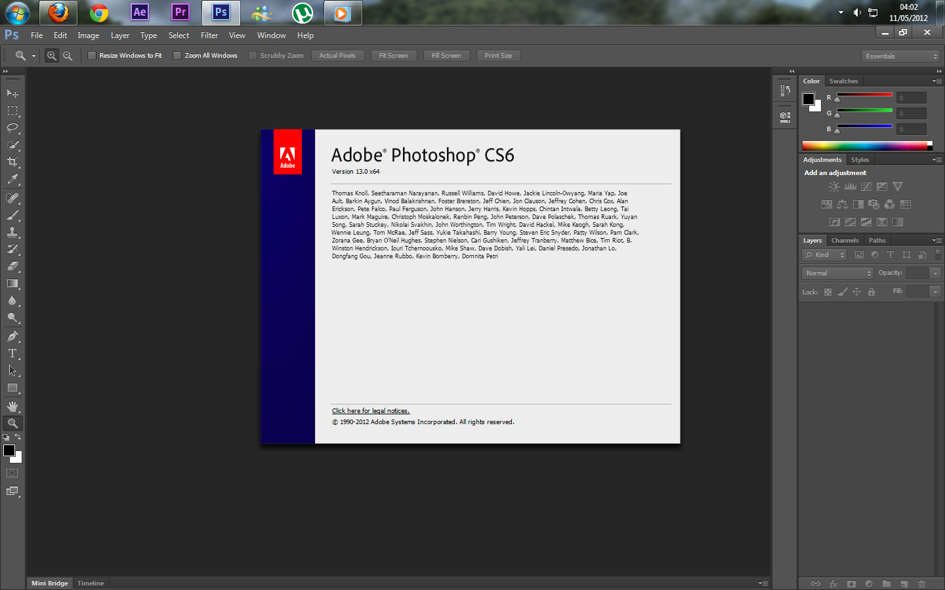Open the Color panel menu
Screen dimensions: 945x590
(937, 81)
